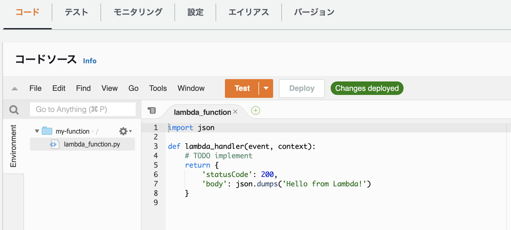Screen dimensions: 511x230
Task: Open the Test button dropdown arrow
Action: click(266, 88)
